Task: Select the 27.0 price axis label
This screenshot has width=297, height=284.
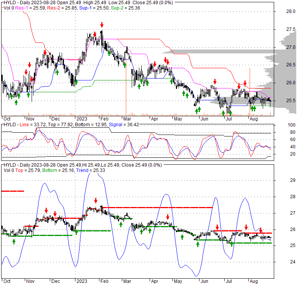Action: 291,47
